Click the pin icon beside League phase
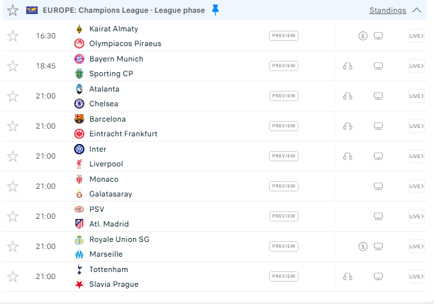The image size is (434, 304). (x=215, y=10)
